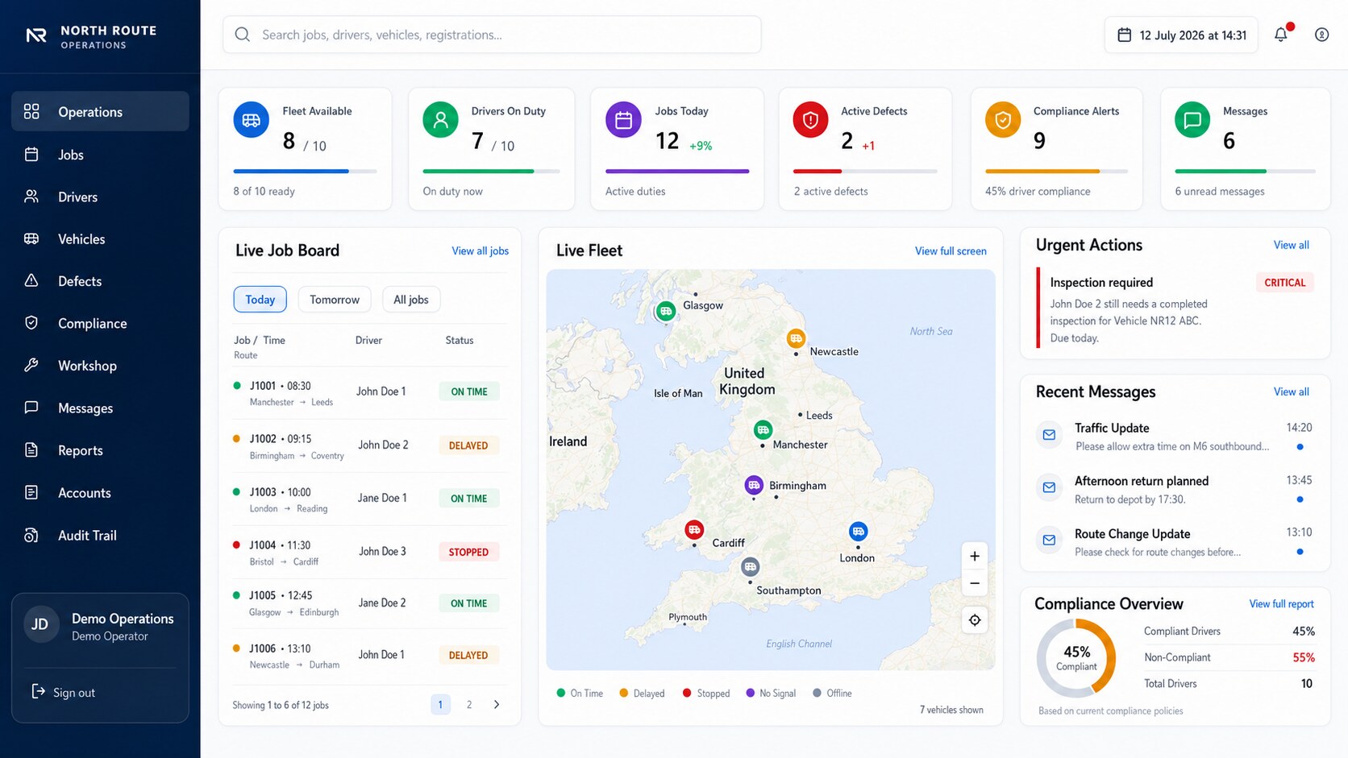
Task: Select the red stopped vehicle marker near Cardiff
Action: (694, 529)
